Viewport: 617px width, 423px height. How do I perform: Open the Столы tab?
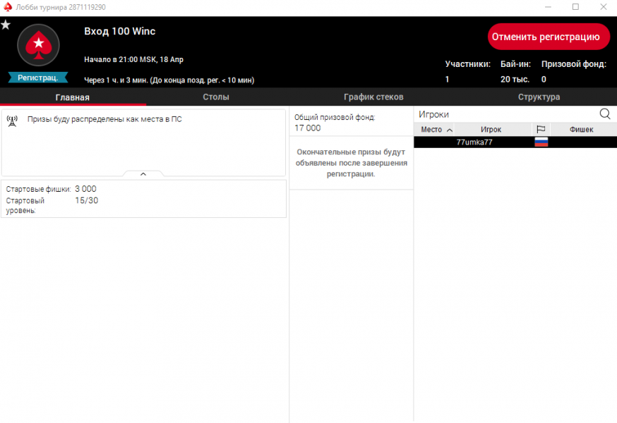tap(216, 97)
